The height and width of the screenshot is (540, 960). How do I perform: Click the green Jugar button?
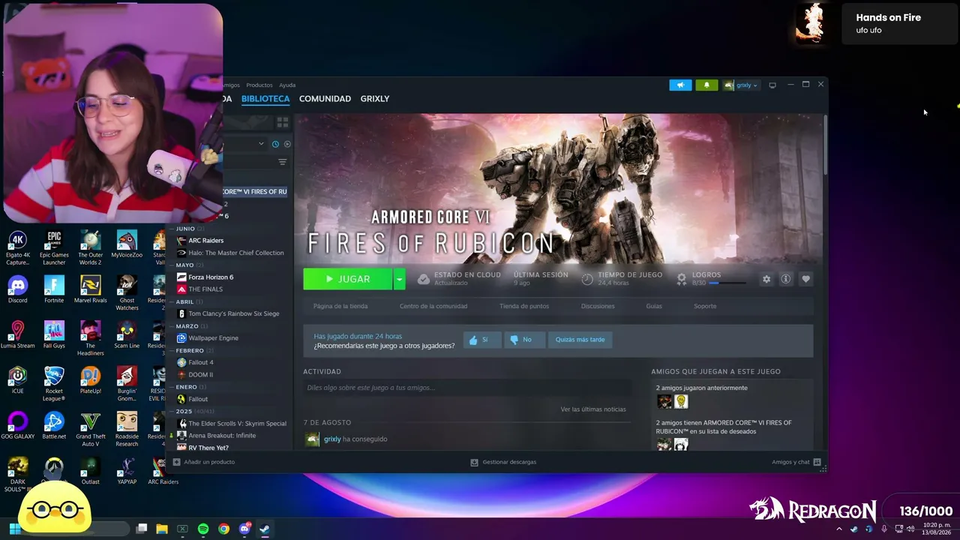(348, 279)
